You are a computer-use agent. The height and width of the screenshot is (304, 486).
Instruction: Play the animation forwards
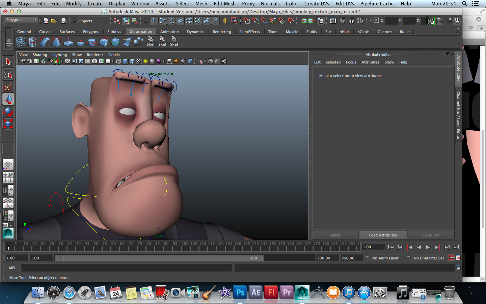pyautogui.click(x=428, y=247)
